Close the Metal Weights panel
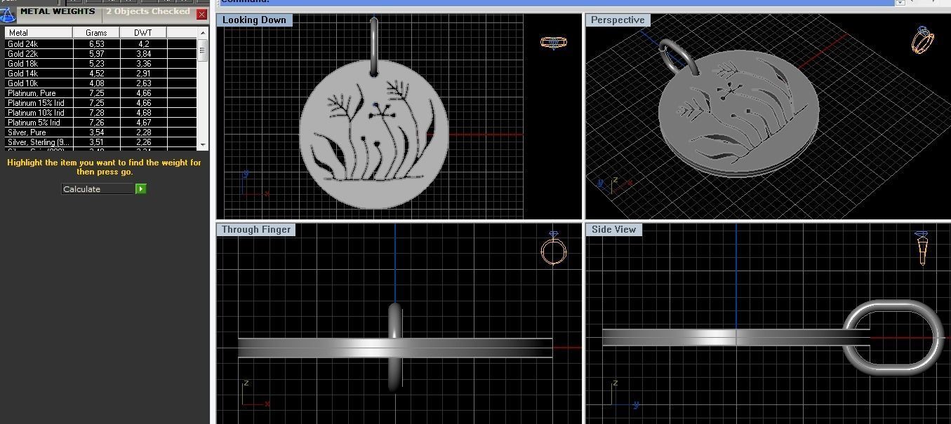The height and width of the screenshot is (424, 951). 201,14
